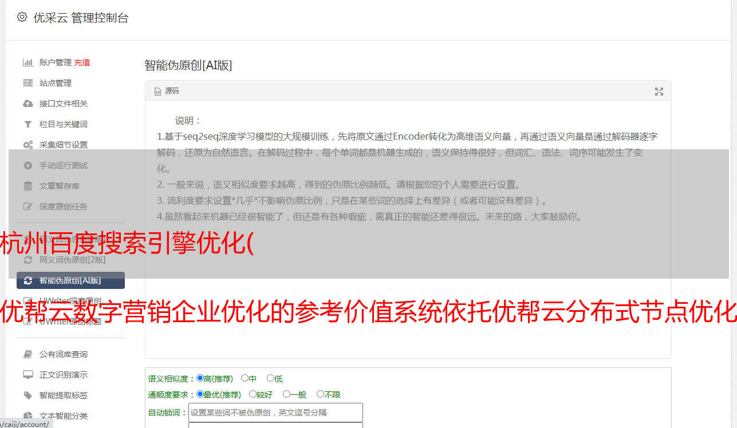The height and width of the screenshot is (428, 737).
Task: Select the 站点管理 server icon
Action: (x=27, y=83)
